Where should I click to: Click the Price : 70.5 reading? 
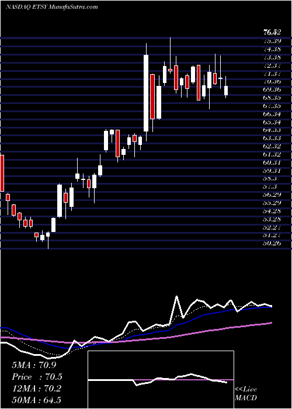(37, 377)
